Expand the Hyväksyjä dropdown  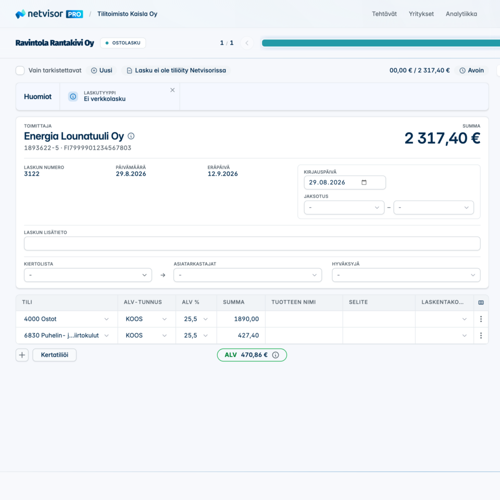[x=406, y=275]
